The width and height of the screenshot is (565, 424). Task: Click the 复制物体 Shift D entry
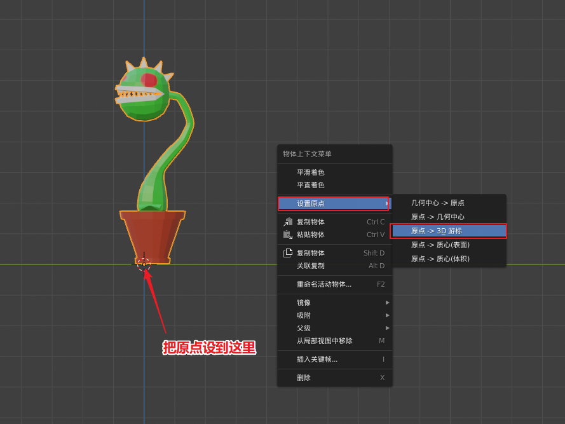coord(335,253)
